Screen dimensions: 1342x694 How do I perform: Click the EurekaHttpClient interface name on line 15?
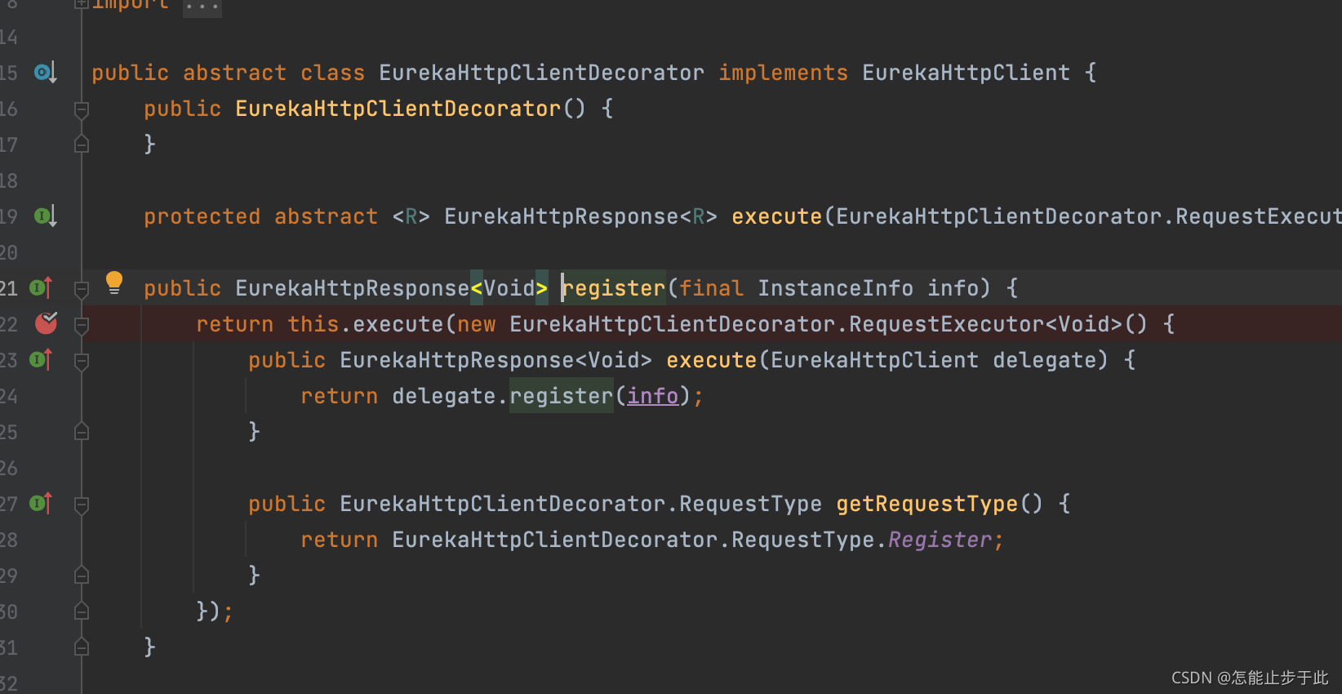point(966,73)
